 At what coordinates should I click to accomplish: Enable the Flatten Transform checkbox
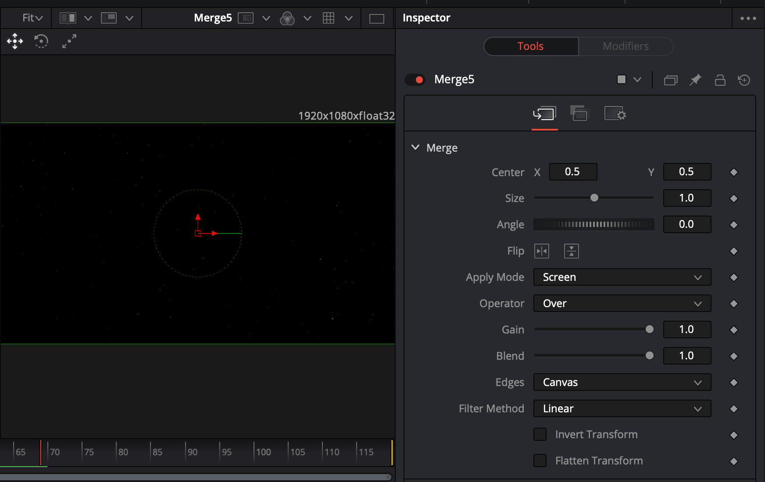point(540,461)
